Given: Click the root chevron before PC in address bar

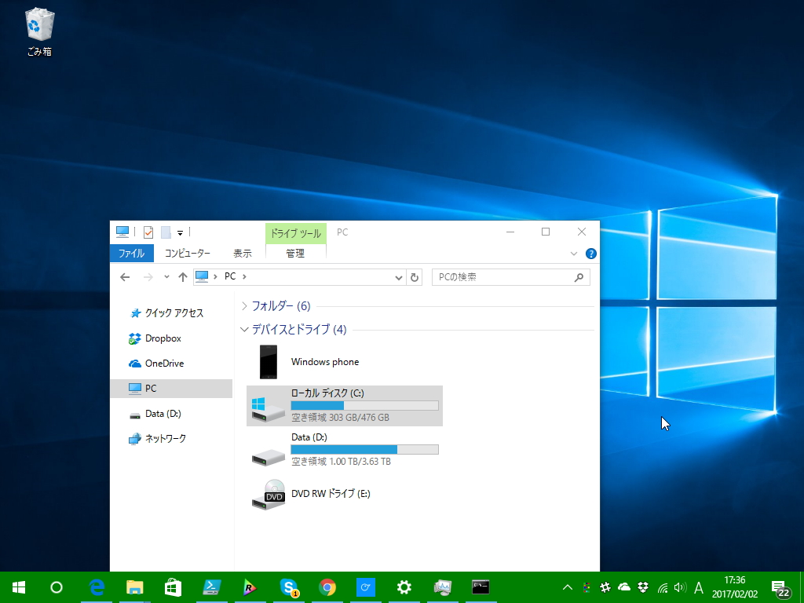Looking at the screenshot, I should 215,277.
